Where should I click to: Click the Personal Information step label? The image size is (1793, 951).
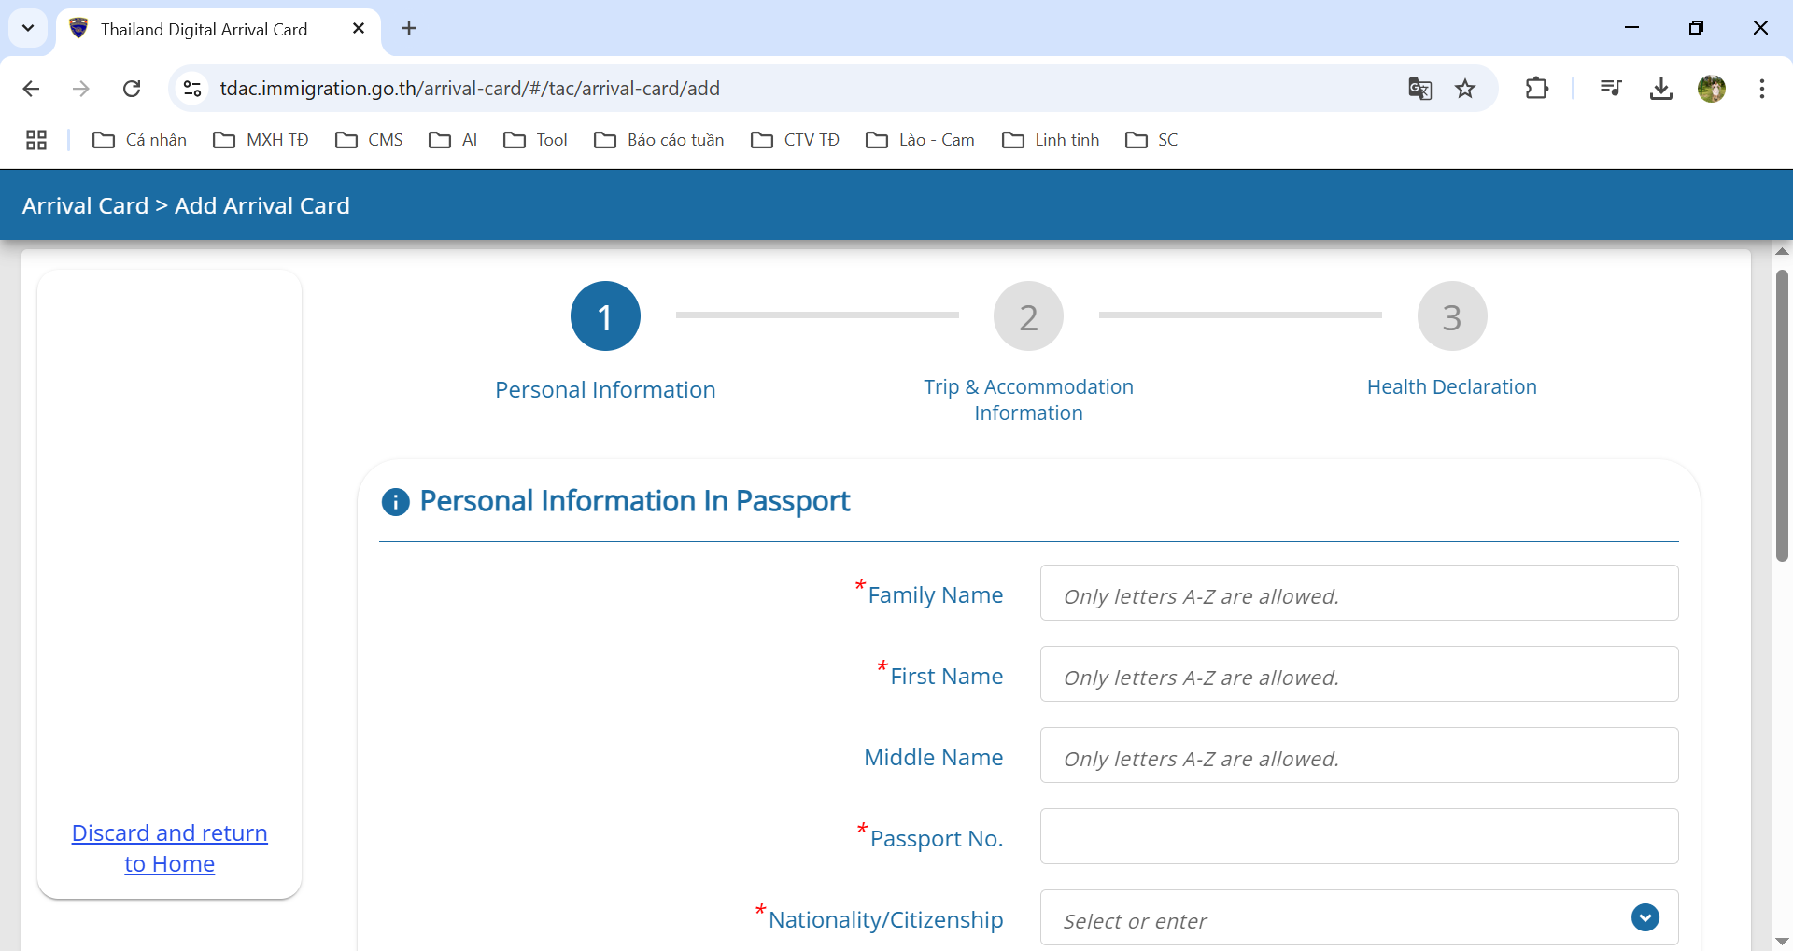pyautogui.click(x=605, y=390)
